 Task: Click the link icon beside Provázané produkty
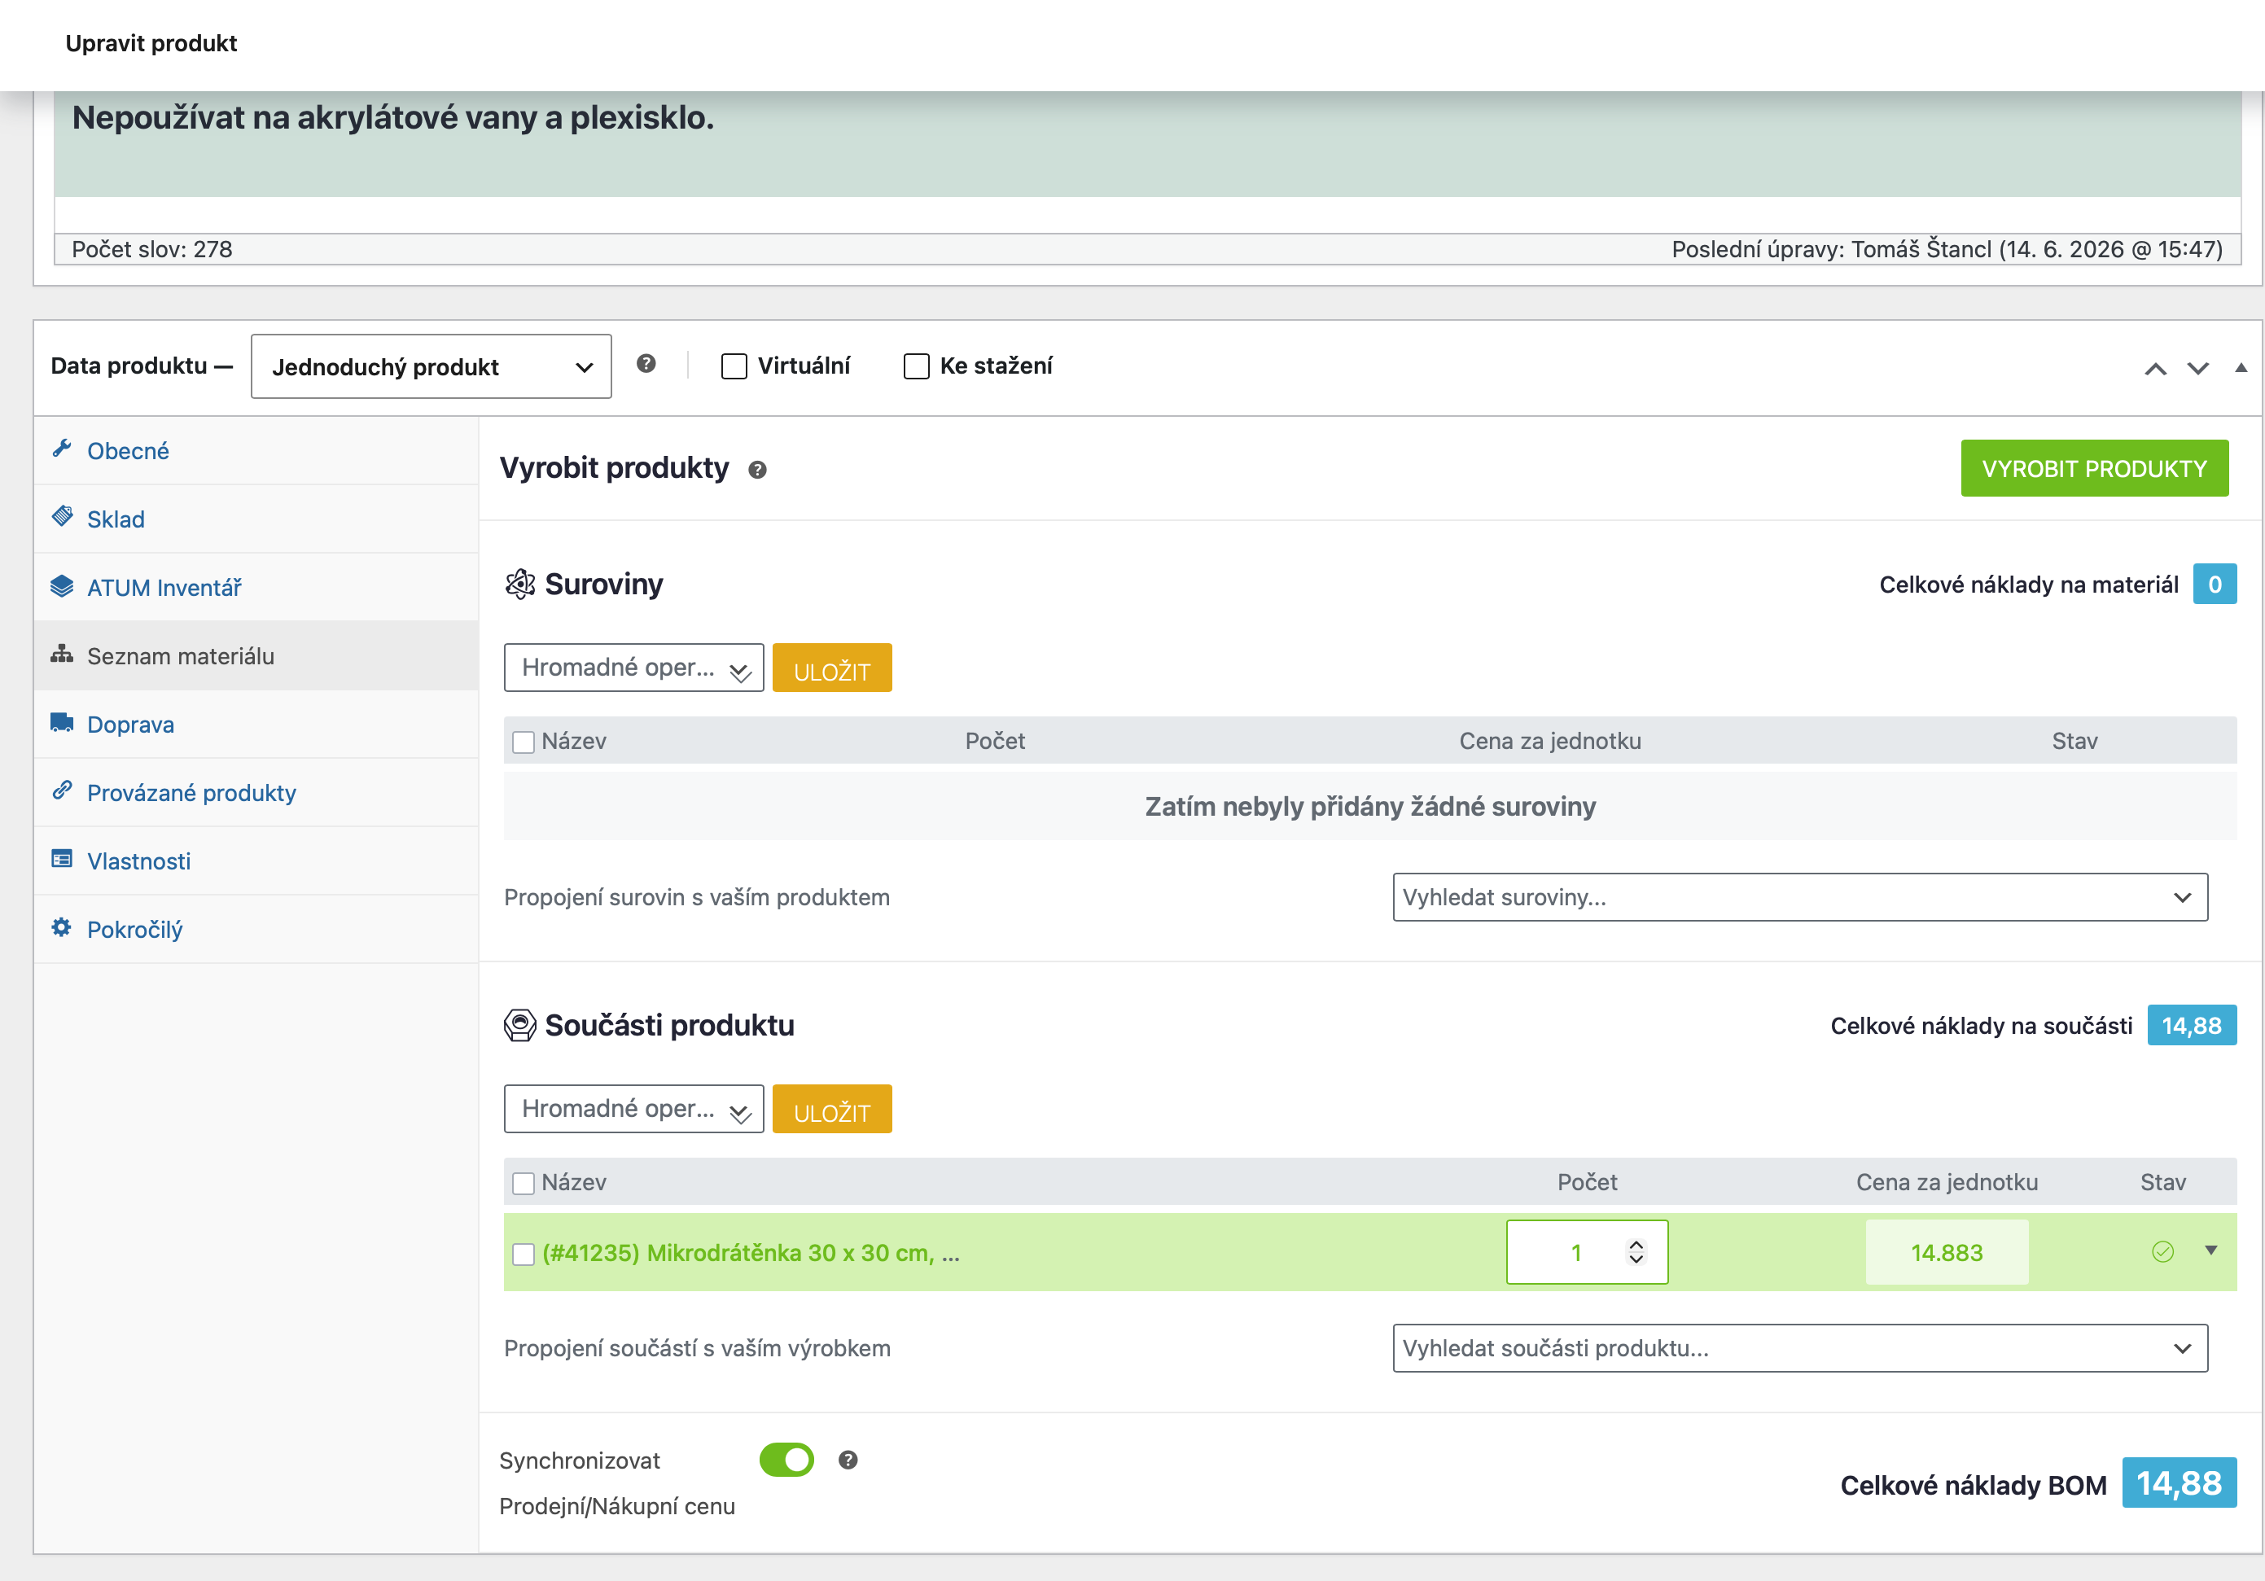coord(62,790)
